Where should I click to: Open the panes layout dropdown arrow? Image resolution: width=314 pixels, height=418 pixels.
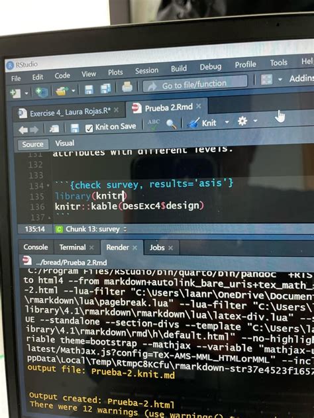(280, 79)
